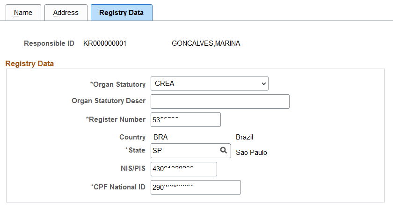Click the Sao Paulo state description
This screenshot has width=393, height=209.
pos(251,153)
